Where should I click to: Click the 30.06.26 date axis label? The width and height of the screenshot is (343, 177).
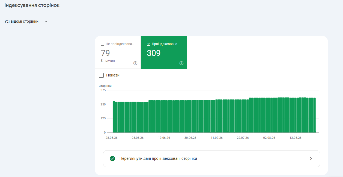click(190, 138)
